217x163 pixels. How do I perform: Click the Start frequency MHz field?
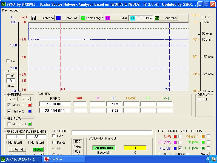pos(16,137)
